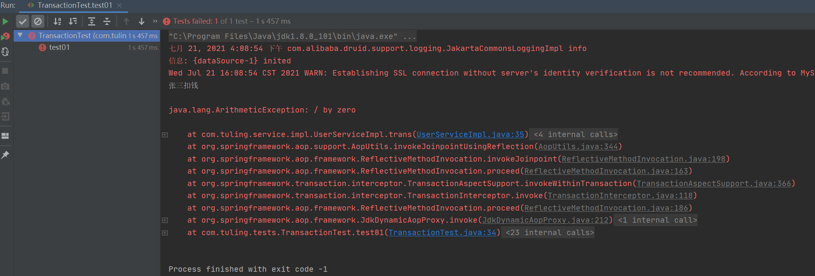Click the JakartaCommonsLoggingImpl info line
The width and height of the screenshot is (815, 276).
378,48
